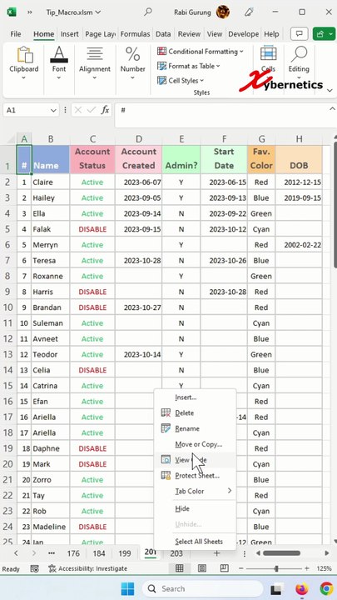This screenshot has width=337, height=600.
Task: Click the Windows Start button
Action: click(127, 588)
